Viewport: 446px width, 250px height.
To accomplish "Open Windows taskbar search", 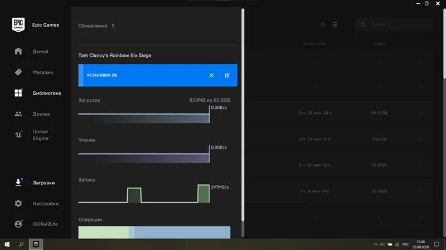I will pos(21,244).
